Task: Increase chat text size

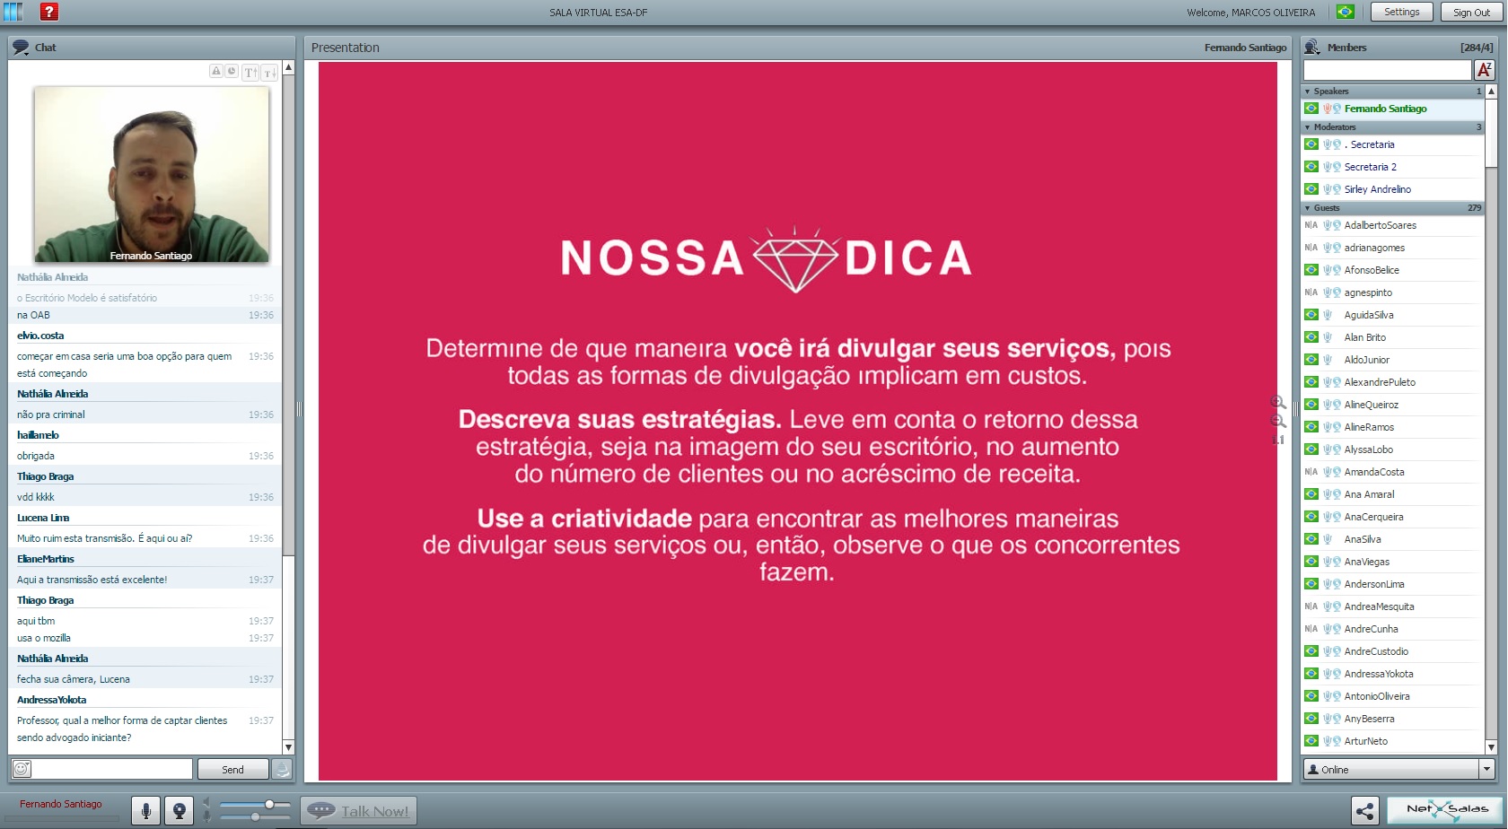Action: point(250,72)
